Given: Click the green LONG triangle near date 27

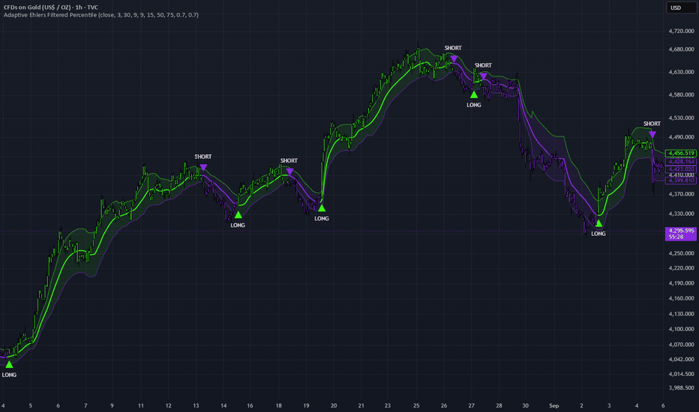Looking at the screenshot, I should pyautogui.click(x=474, y=94).
